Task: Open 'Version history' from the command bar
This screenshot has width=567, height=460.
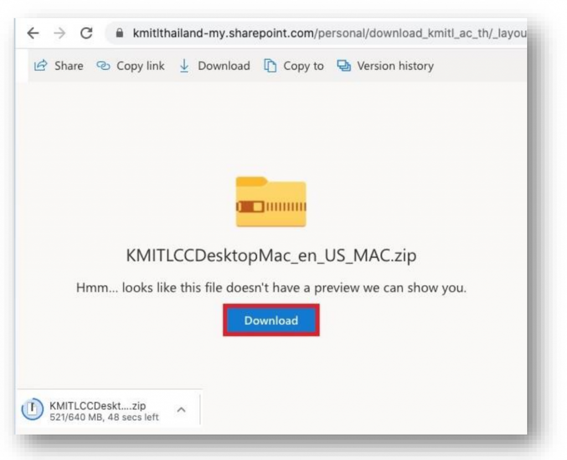Action: (395, 66)
